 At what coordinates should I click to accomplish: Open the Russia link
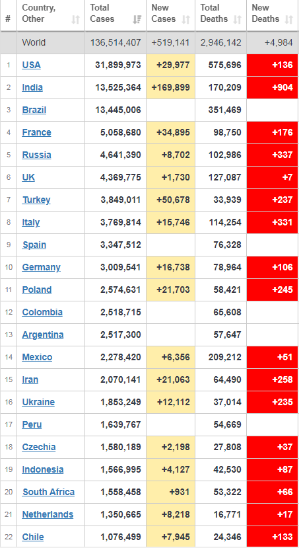(37, 155)
